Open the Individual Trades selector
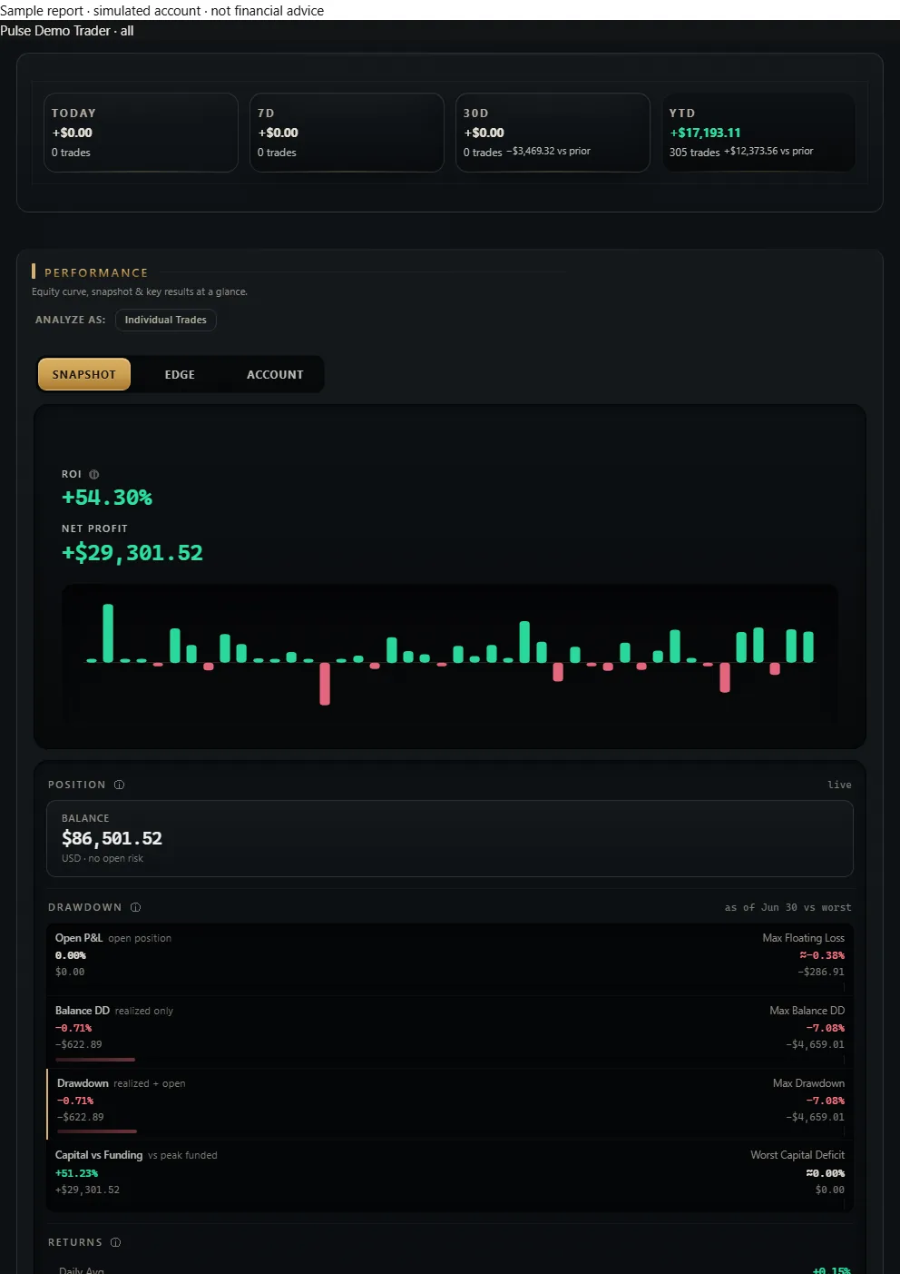Viewport: 900px width, 1274px height. click(x=166, y=320)
